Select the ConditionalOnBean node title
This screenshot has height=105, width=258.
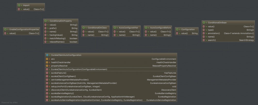[217, 23]
